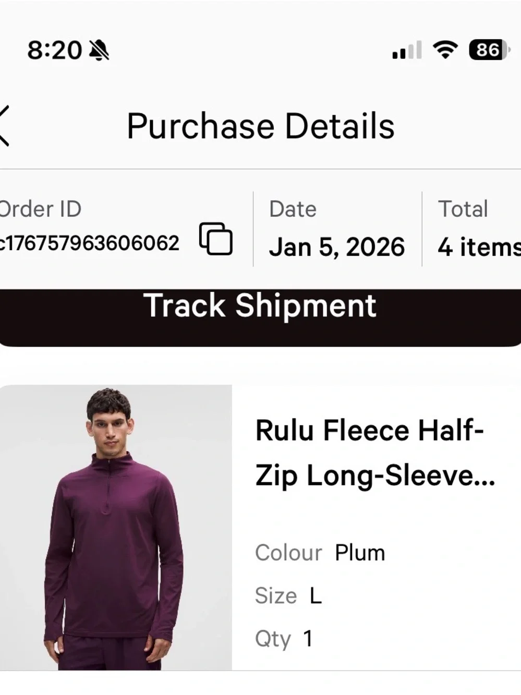Copy the Order ID with copy icon
Screen dimensions: 521x695
[216, 239]
